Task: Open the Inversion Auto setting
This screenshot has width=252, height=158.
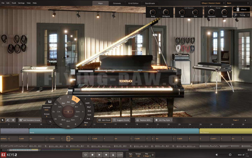Action: (x=47, y=109)
